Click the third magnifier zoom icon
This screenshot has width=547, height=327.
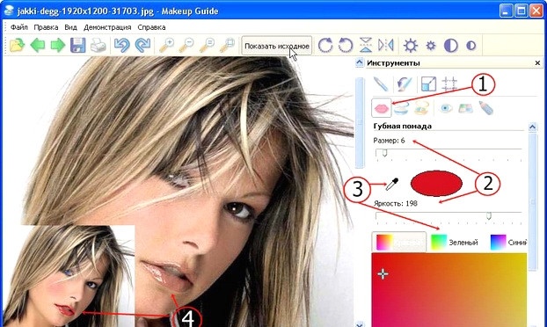coord(207,46)
